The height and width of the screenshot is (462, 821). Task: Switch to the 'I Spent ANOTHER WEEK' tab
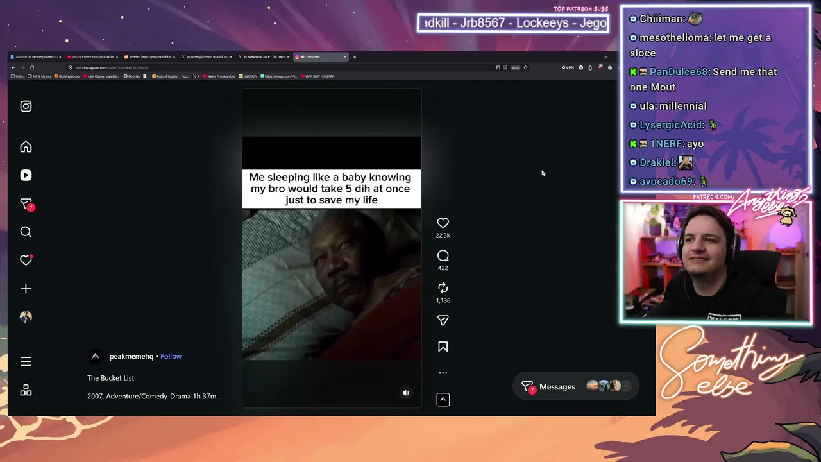click(92, 57)
